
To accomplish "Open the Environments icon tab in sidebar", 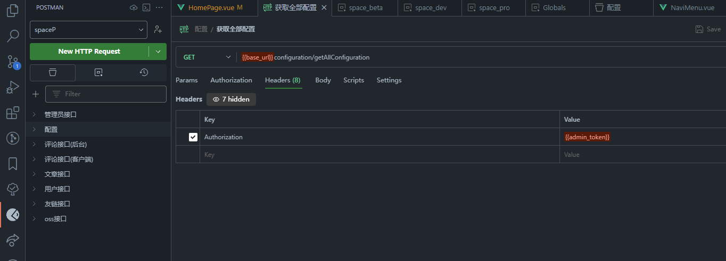I will 98,72.
